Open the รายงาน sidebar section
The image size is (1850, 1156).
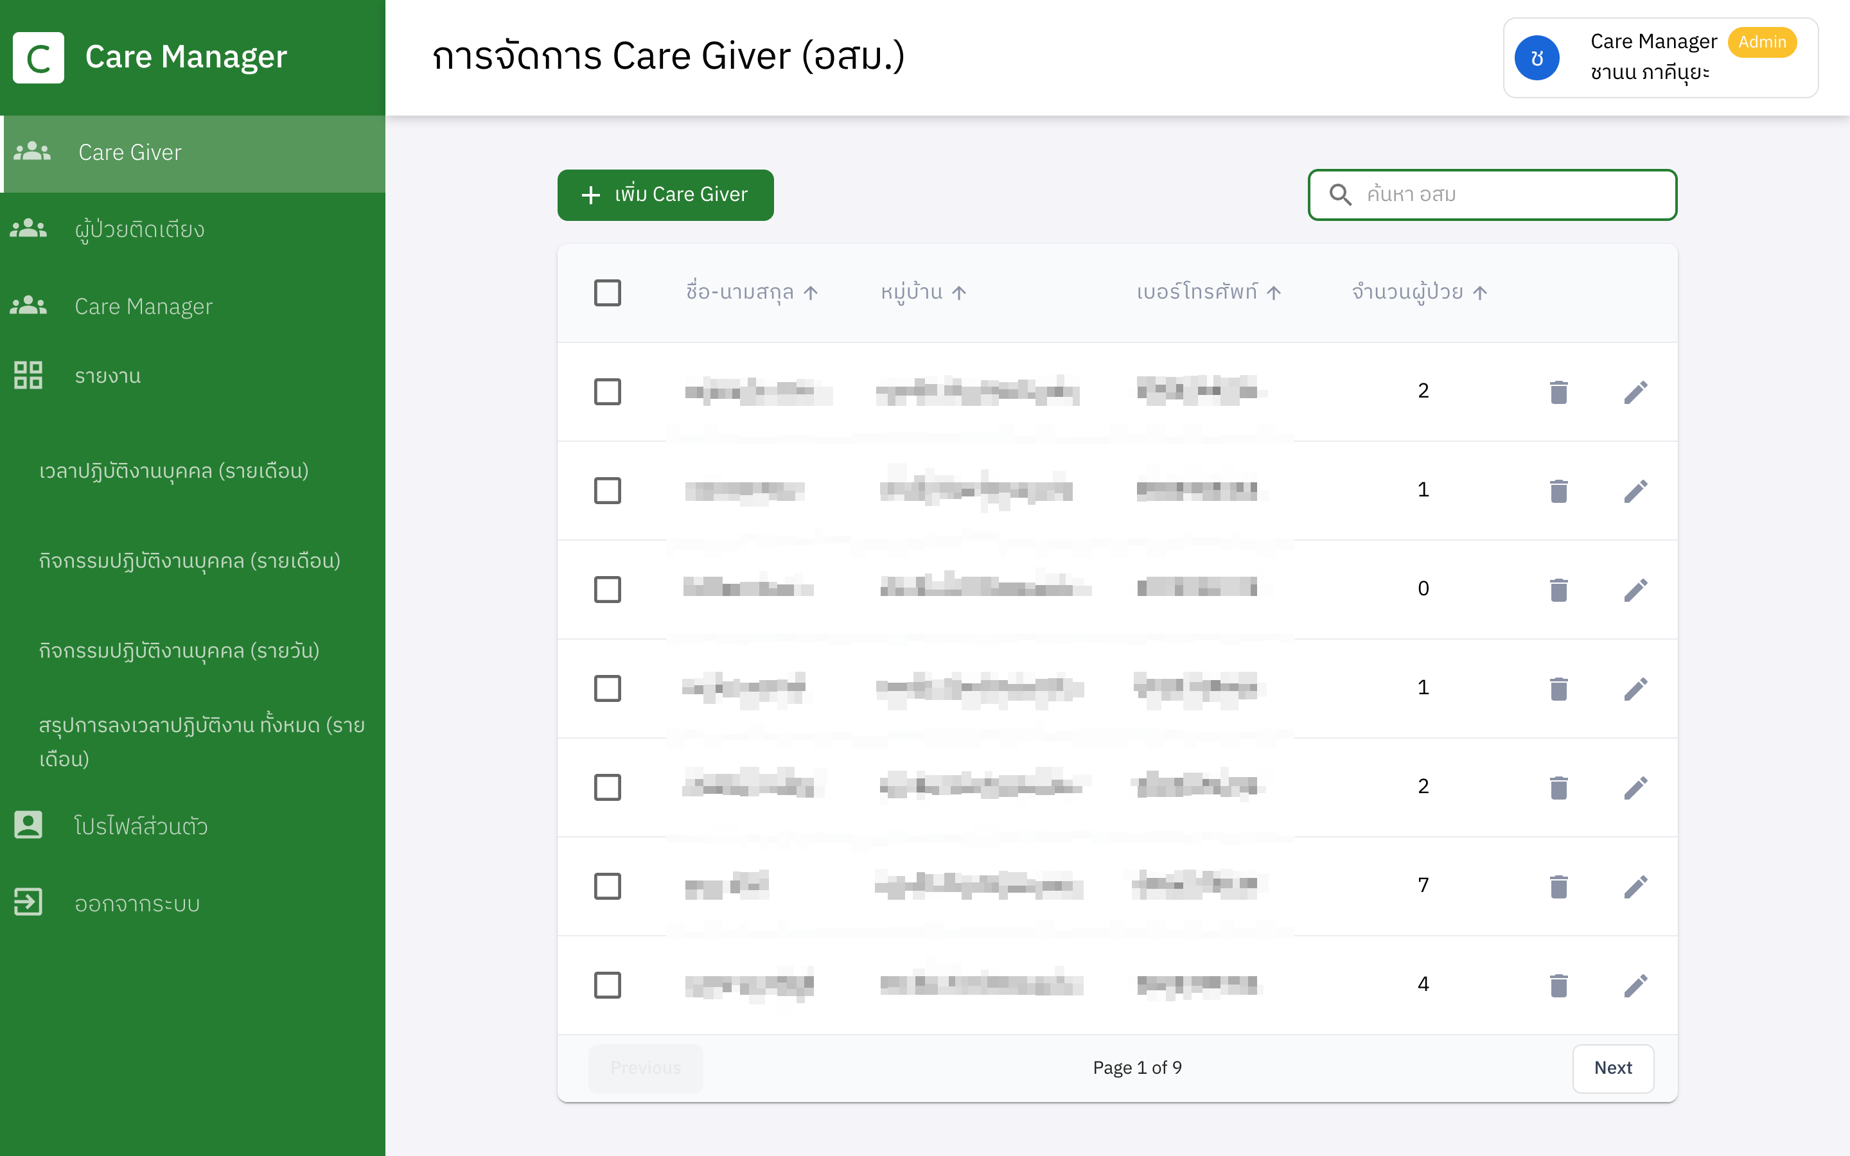tap(193, 376)
